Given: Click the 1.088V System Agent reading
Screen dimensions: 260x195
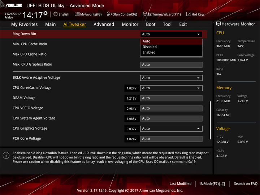Looking at the screenshot, I should [132, 119].
